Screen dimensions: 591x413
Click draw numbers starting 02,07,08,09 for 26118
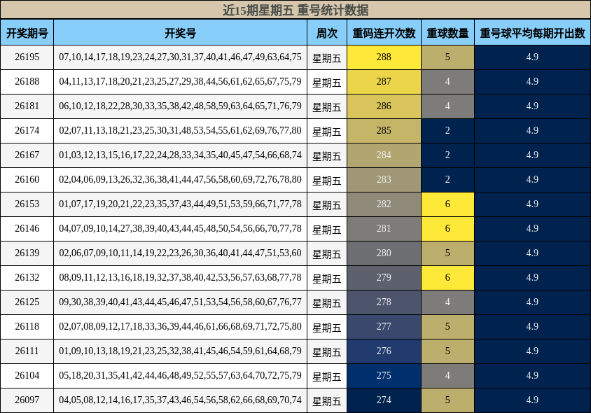point(180,326)
